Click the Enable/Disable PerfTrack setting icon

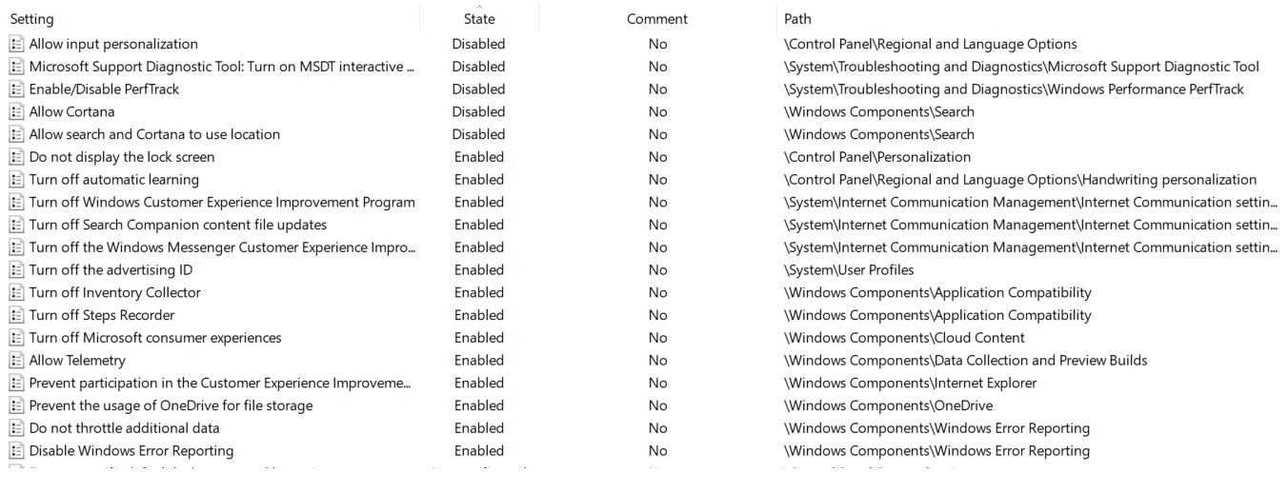coord(16,89)
